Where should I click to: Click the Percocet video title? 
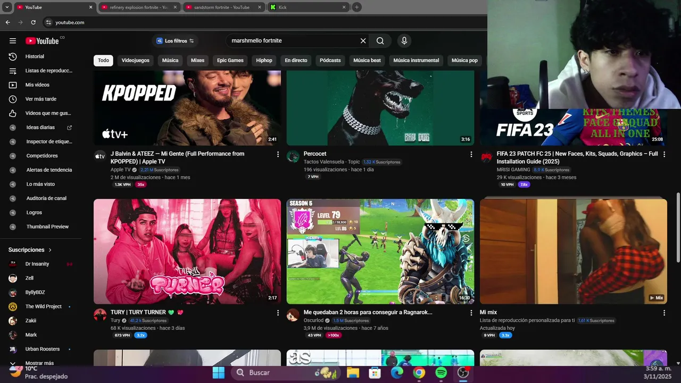(x=315, y=154)
